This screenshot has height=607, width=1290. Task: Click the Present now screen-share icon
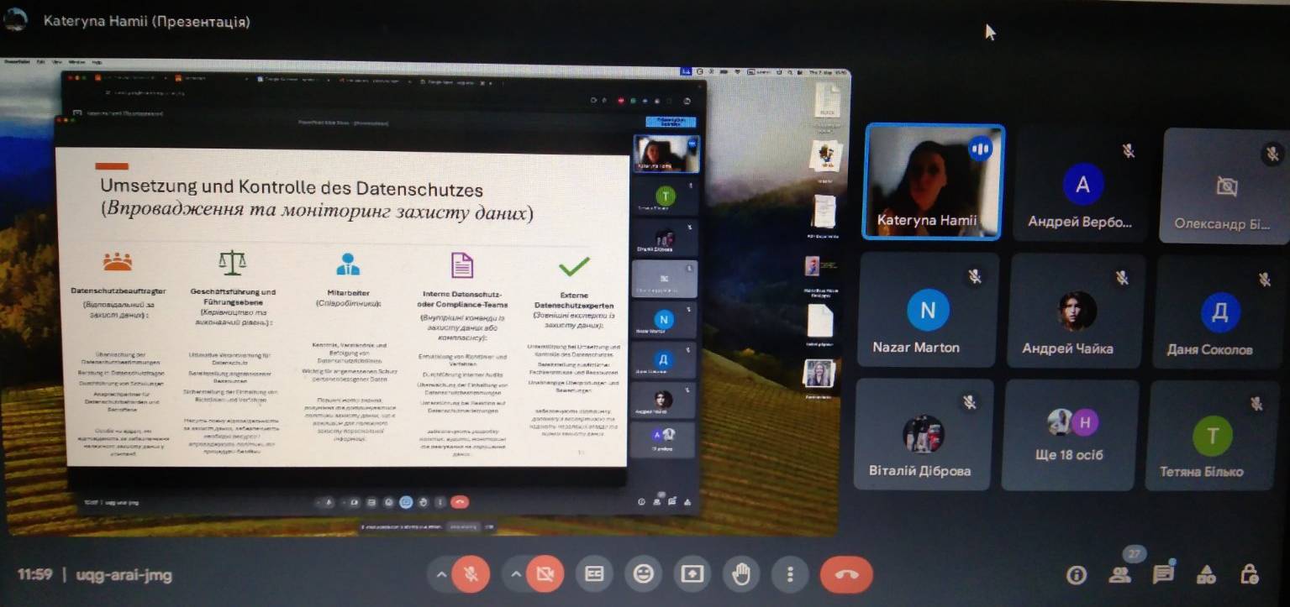[692, 574]
